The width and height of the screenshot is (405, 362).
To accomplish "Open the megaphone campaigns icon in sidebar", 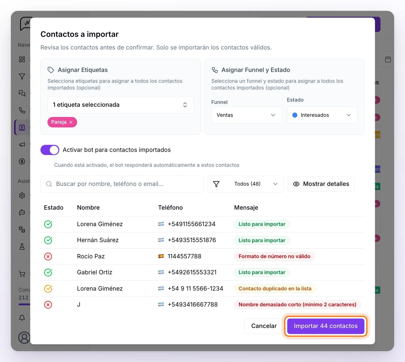I will click(22, 144).
